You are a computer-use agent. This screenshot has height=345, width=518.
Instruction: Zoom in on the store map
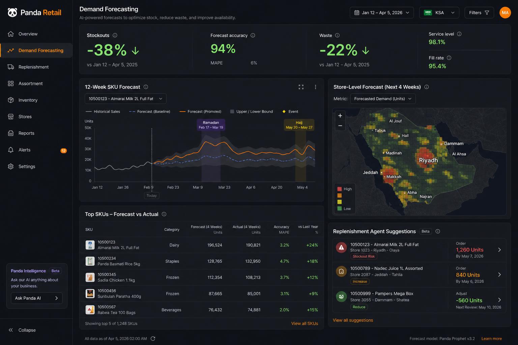(x=340, y=116)
